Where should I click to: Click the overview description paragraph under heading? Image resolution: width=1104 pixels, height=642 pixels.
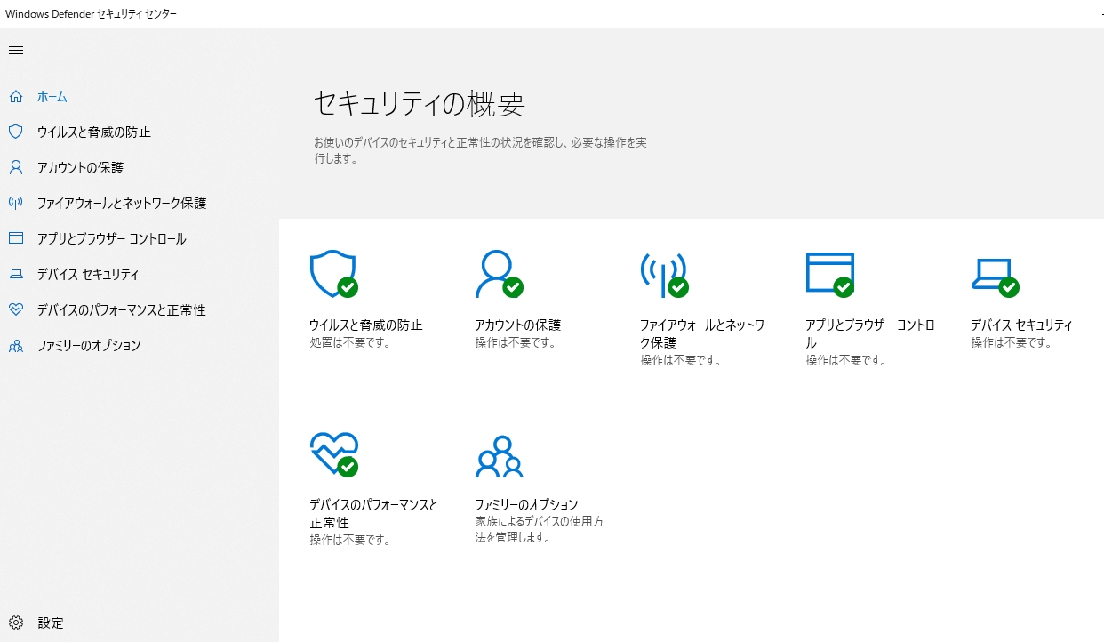(480, 150)
